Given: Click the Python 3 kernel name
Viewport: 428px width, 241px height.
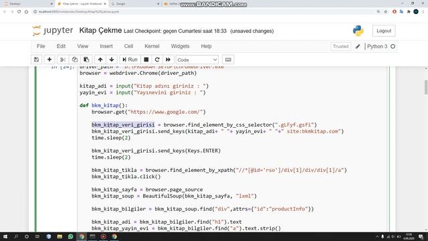Looking at the screenshot, I should point(377,46).
